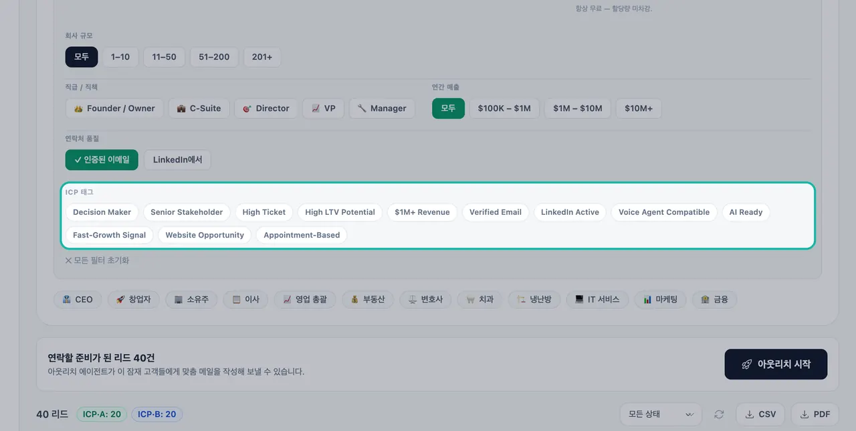The image size is (856, 431).
Task: Refresh the lead list icon
Action: (x=719, y=414)
